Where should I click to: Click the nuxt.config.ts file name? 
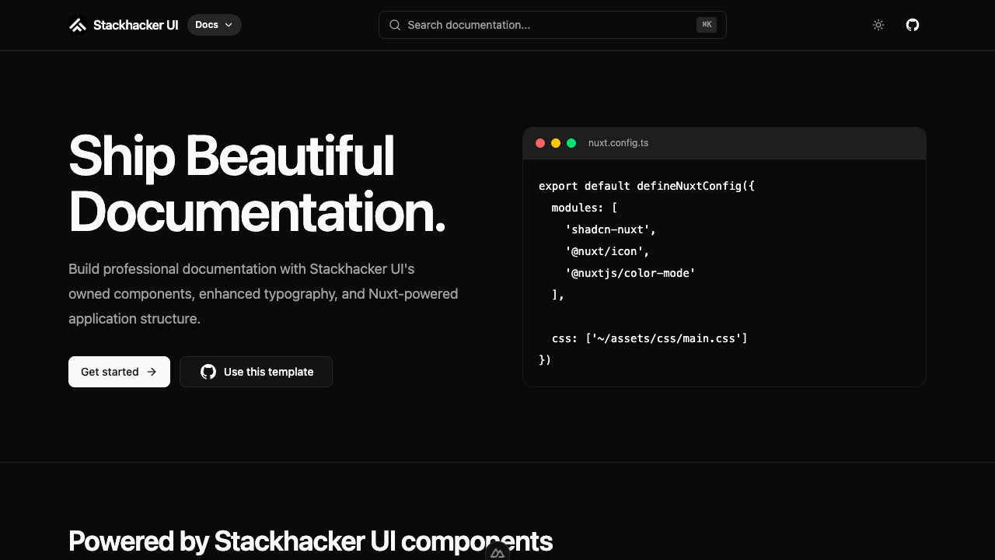tap(618, 143)
